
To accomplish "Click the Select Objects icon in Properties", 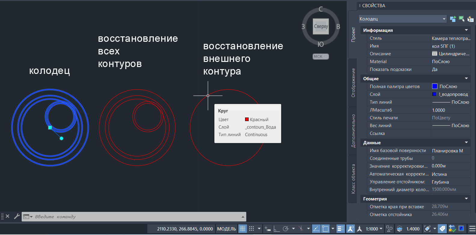I will 462,19.
